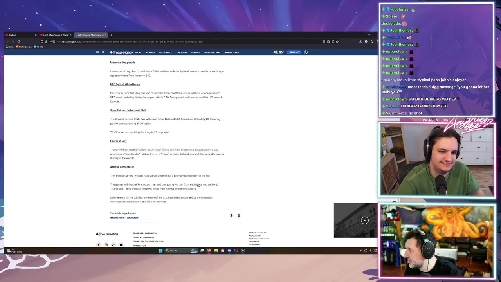
Task: Open the WASHINGTON DC article tag
Action: tap(117, 218)
